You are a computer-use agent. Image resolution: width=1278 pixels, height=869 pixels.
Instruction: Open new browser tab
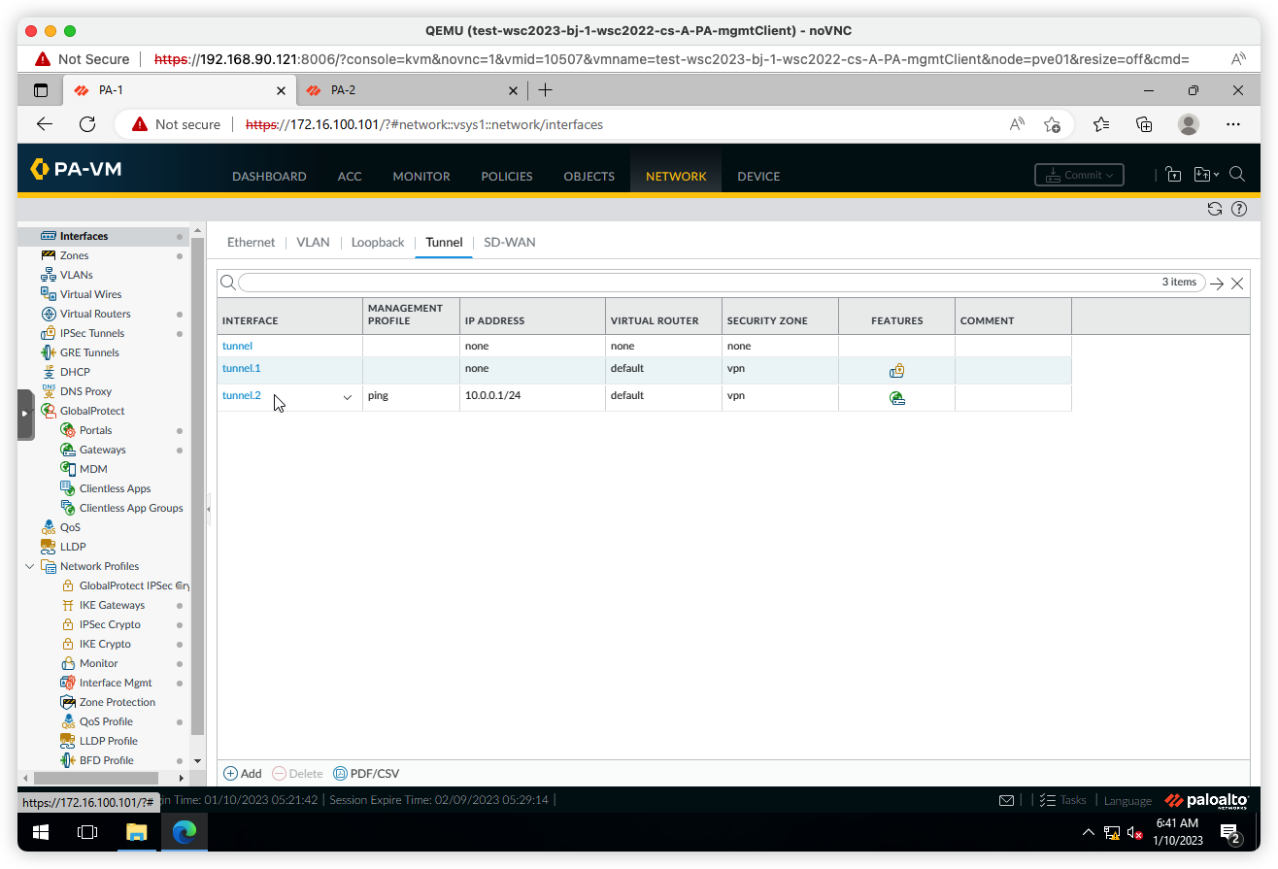tap(545, 90)
